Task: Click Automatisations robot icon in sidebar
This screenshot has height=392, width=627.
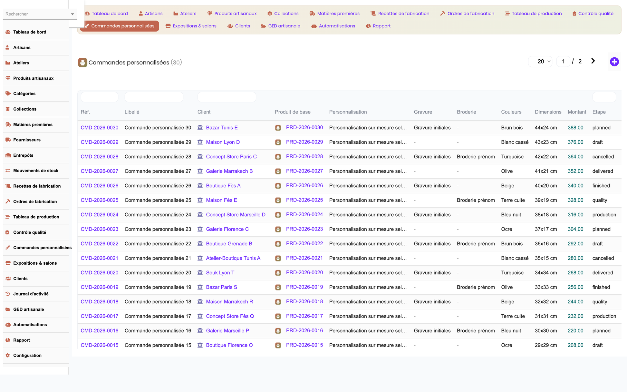Action: [8, 325]
